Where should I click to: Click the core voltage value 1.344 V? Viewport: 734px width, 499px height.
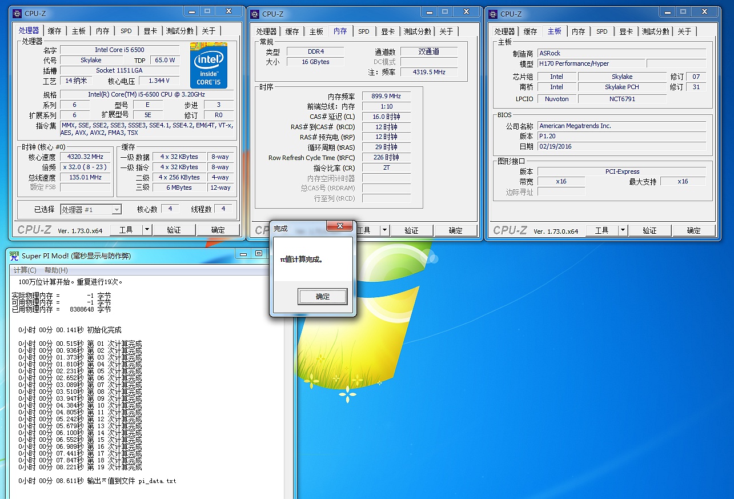(x=159, y=81)
